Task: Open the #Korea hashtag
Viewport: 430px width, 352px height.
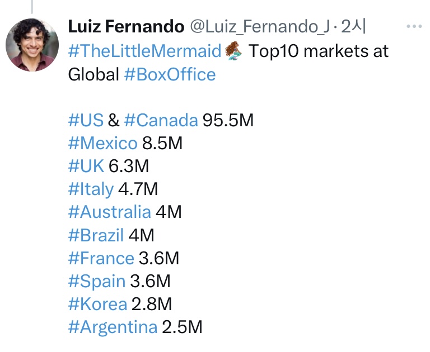Action: point(97,304)
